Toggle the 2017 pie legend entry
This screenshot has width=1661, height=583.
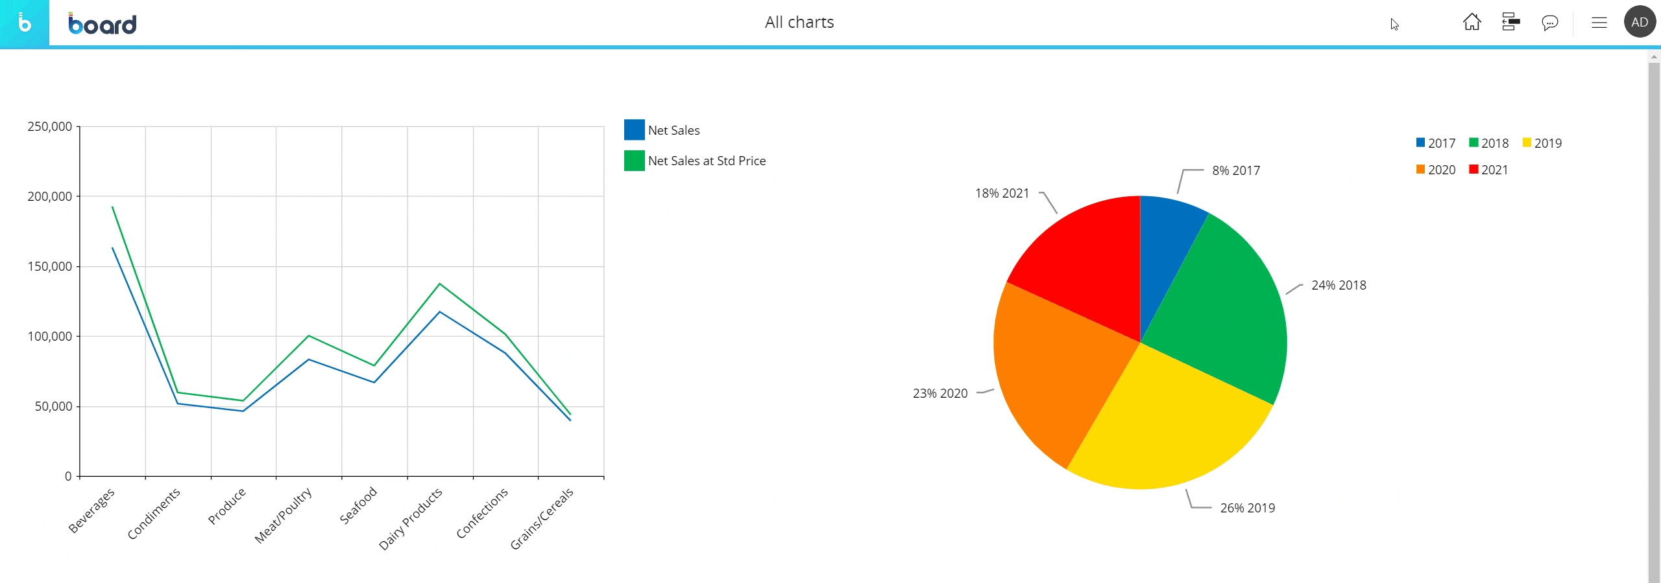pos(1436,143)
